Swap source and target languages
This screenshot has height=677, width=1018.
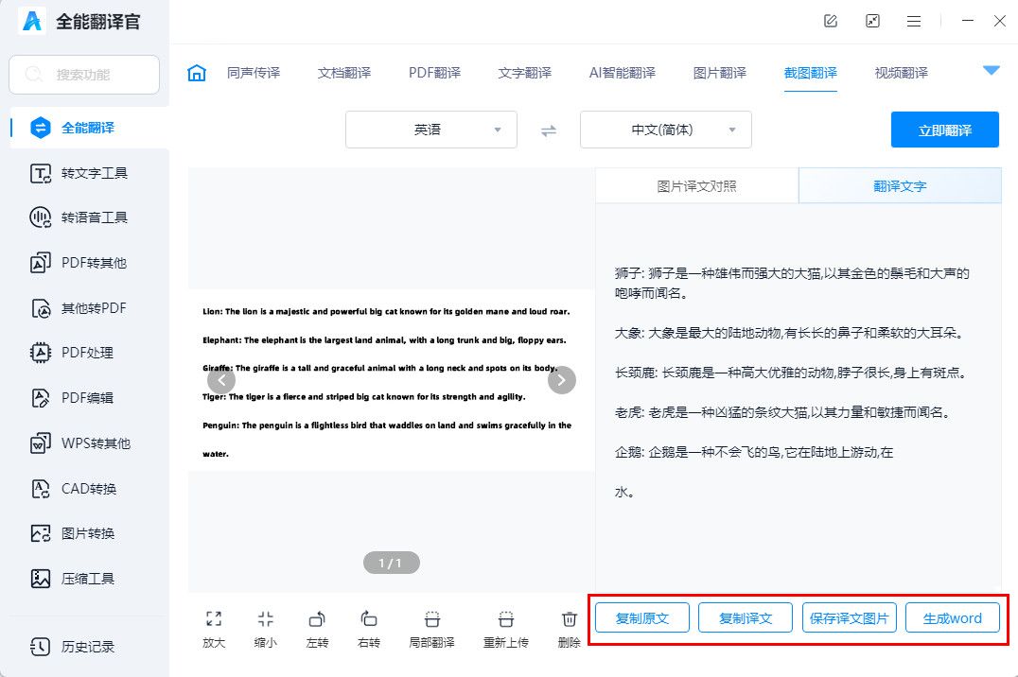click(x=549, y=130)
